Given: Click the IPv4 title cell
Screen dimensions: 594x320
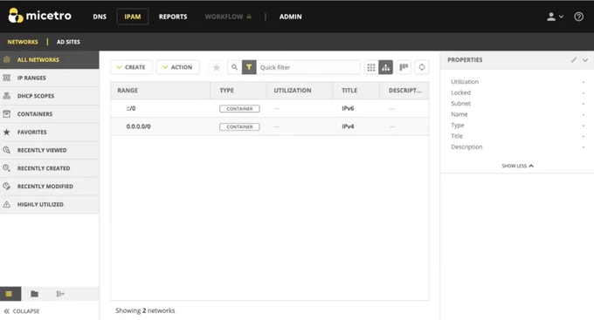Looking at the screenshot, I should pos(348,126).
